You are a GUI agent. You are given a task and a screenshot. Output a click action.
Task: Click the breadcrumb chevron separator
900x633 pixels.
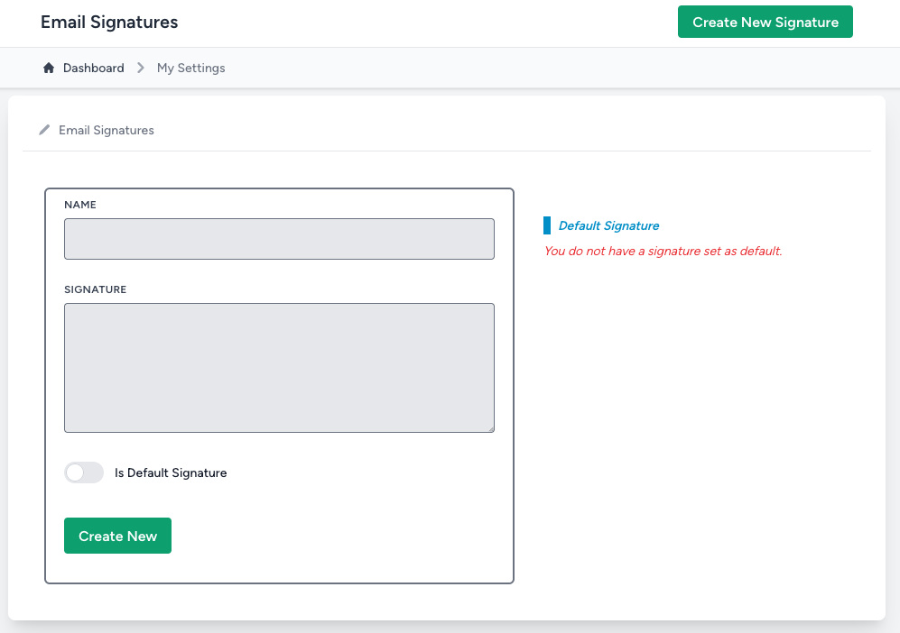140,67
